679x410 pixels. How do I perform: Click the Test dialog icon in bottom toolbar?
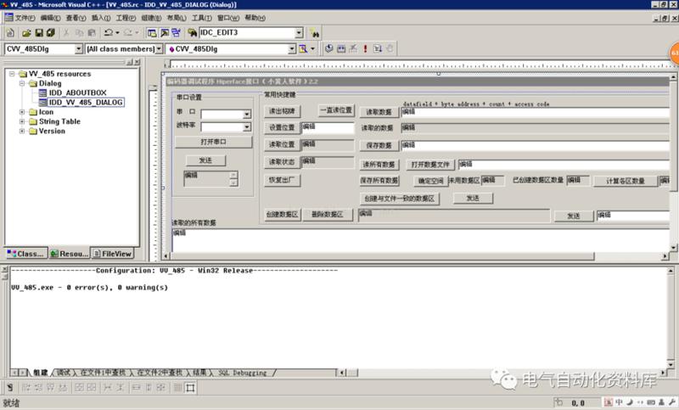[9, 387]
